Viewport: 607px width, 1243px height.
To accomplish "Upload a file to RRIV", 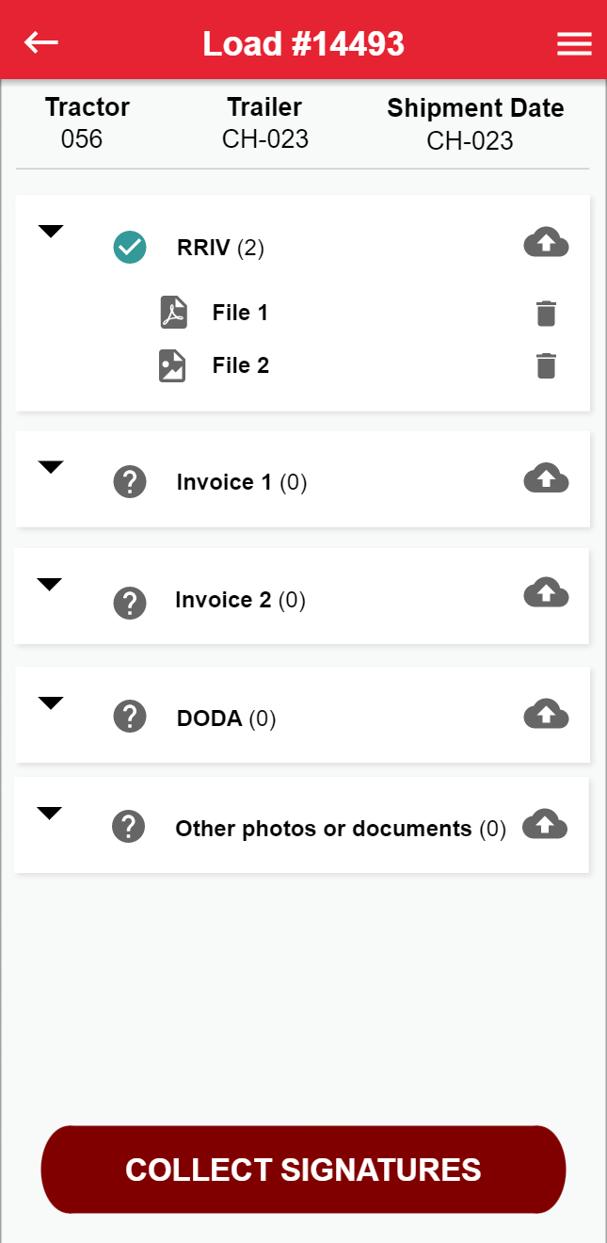I will [x=546, y=244].
